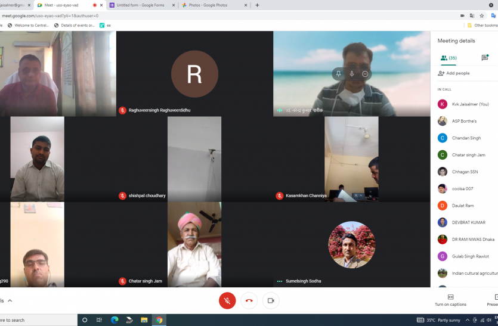This screenshot has width=498, height=326.
Task: Click the translate icon in address bar
Action: coord(472,15)
